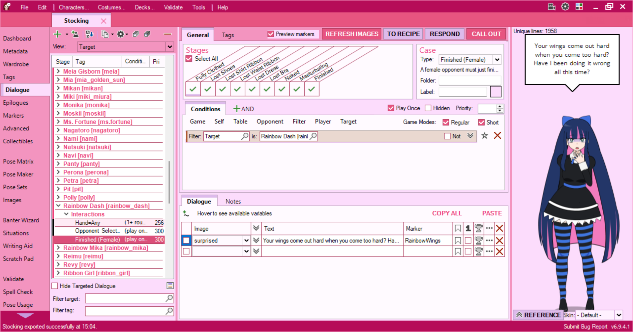633x332 pixels.
Task: Click the Folder input field
Action: [470, 80]
